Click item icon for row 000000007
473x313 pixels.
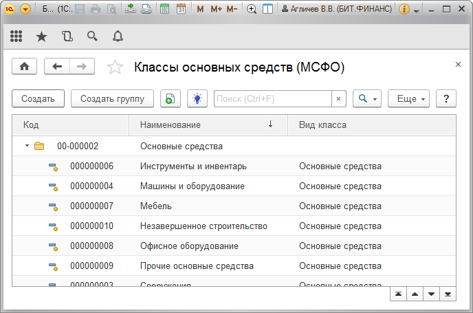tap(53, 207)
